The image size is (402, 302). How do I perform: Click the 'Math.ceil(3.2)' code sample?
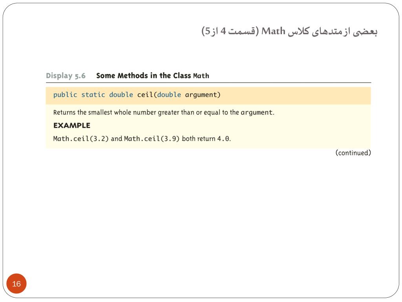click(81, 139)
